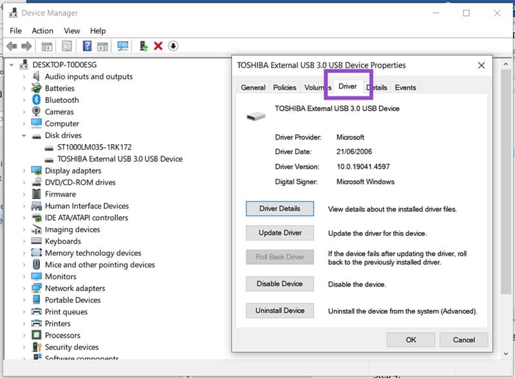Image resolution: width=515 pixels, height=378 pixels.
Task: Open the Events tab in Properties
Action: [x=405, y=87]
